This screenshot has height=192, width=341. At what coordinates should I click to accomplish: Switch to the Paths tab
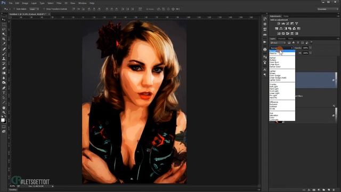(x=290, y=39)
